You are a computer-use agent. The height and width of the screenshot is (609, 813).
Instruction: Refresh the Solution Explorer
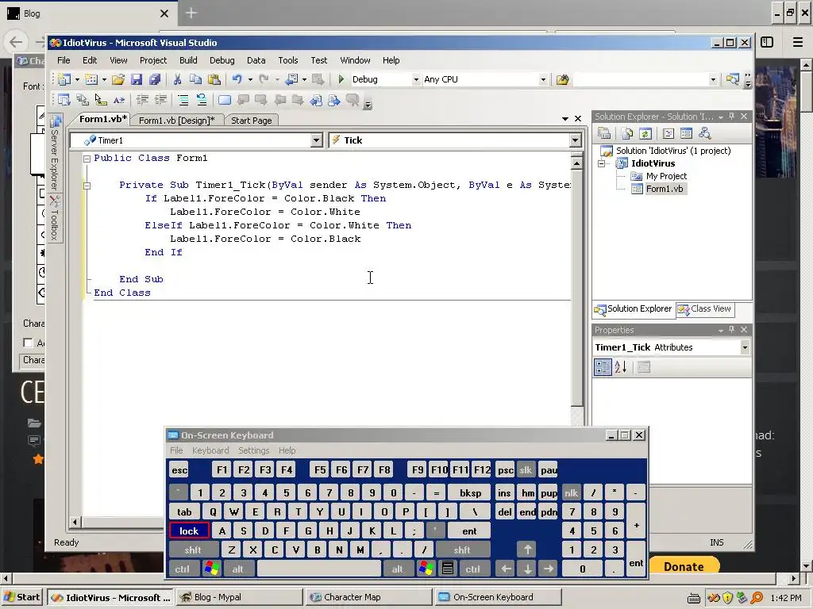click(x=645, y=133)
